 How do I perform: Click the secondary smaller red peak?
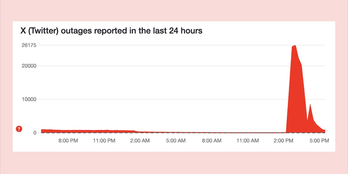(x=310, y=105)
